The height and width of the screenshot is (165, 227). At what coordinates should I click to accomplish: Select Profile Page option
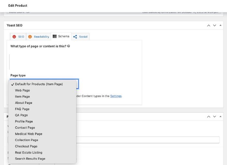pos(42,121)
